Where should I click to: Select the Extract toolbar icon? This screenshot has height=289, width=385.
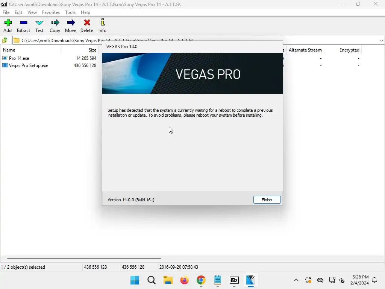tap(24, 23)
